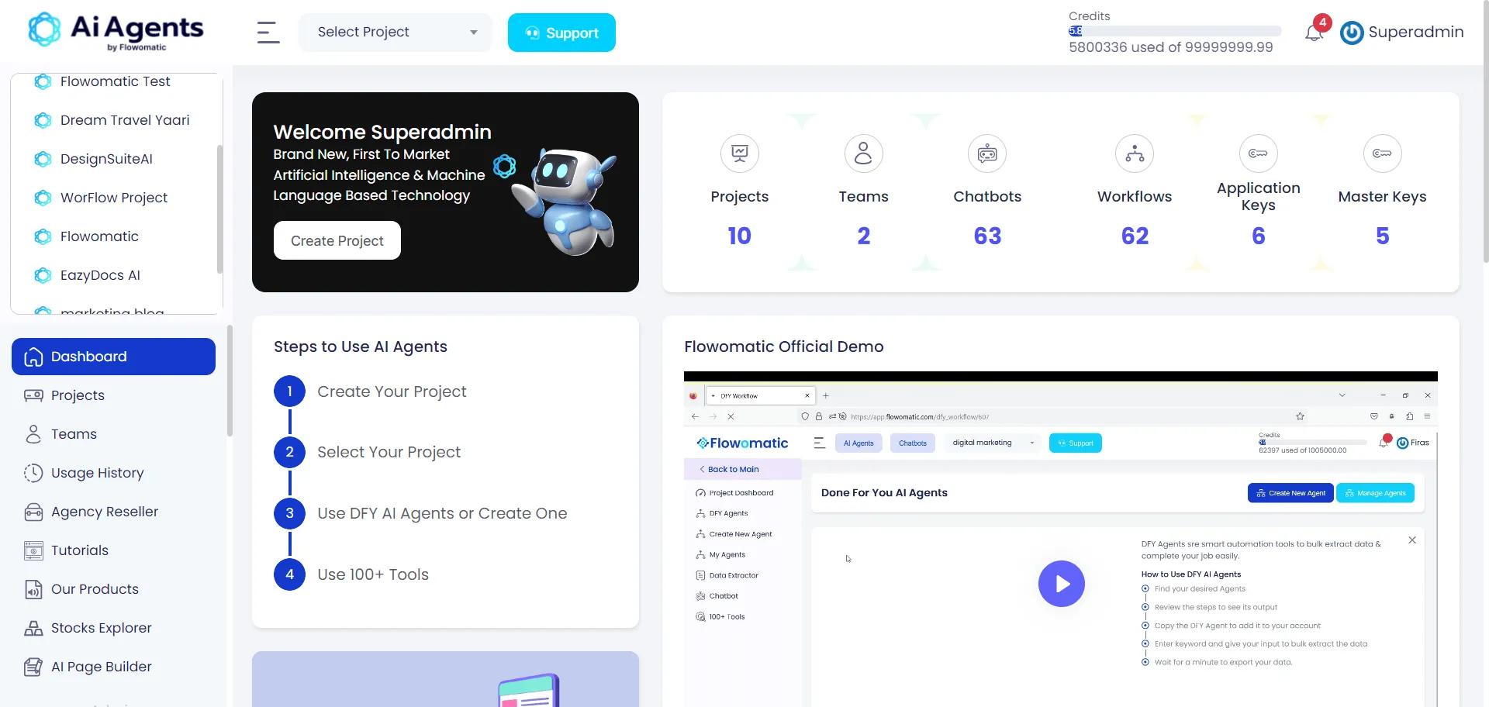Image resolution: width=1489 pixels, height=707 pixels.
Task: Click the Flowomatic Official Demo heading
Action: (x=783, y=347)
